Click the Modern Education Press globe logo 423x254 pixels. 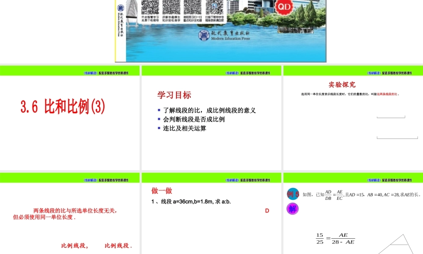click(203, 35)
